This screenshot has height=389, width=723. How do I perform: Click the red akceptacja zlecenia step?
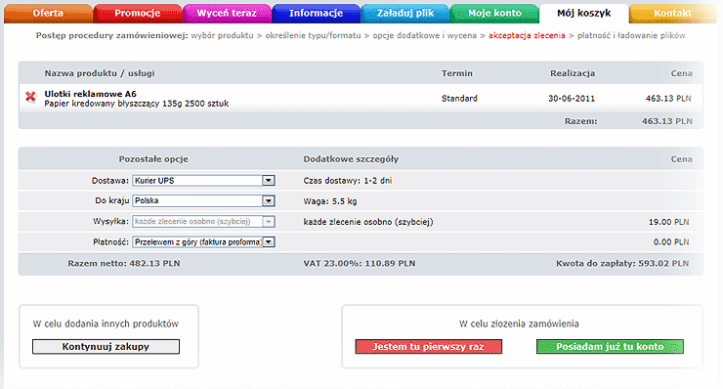pyautogui.click(x=527, y=35)
